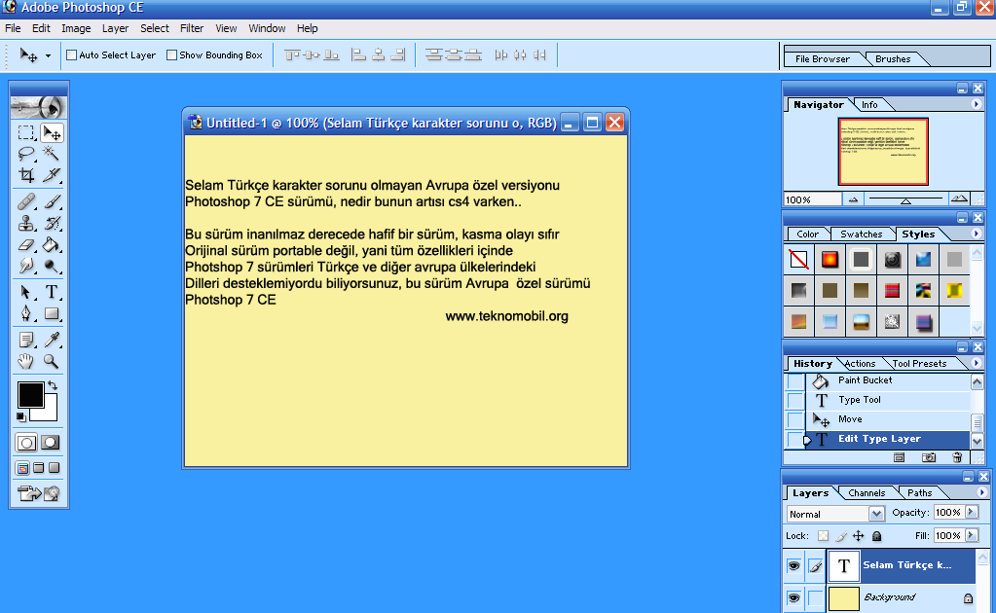Open the Opacity slider arrow

[972, 512]
